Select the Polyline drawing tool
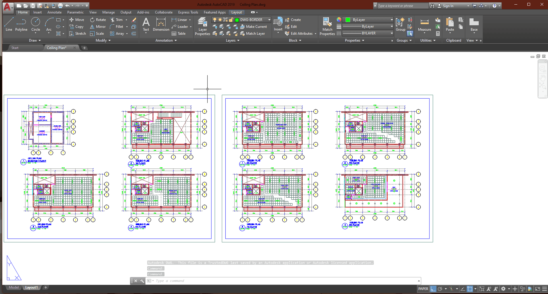548x294 pixels. [x=21, y=24]
